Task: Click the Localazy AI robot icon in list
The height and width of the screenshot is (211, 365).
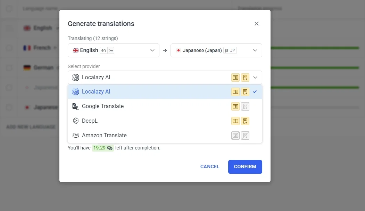Action: [x=76, y=92]
